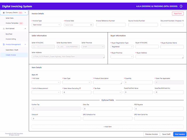
Task: Click the Seller NTN/CNIC field
Action: (x=43, y=47)
